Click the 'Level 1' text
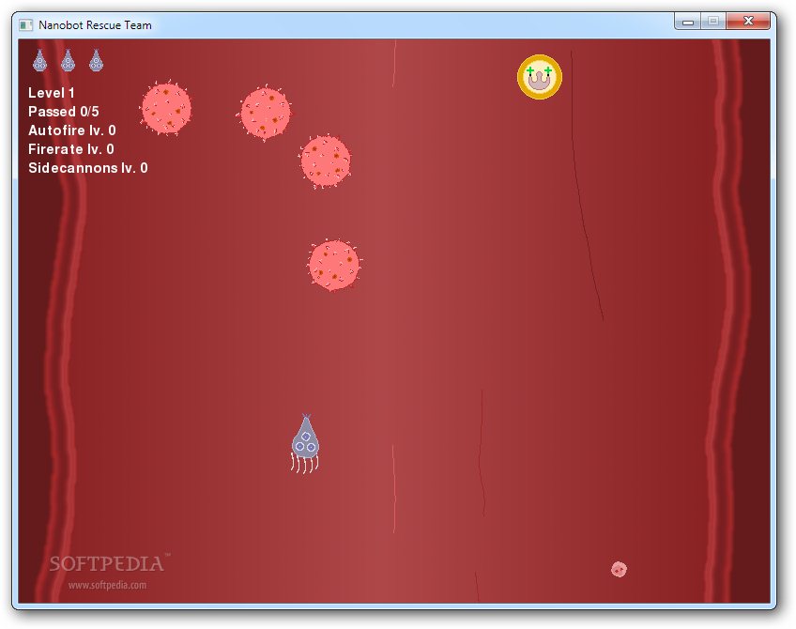Image resolution: width=796 pixels, height=629 pixels. click(52, 93)
